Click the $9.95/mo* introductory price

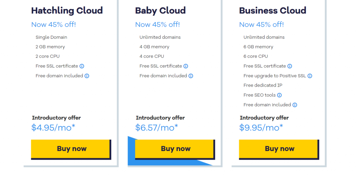tap(261, 127)
